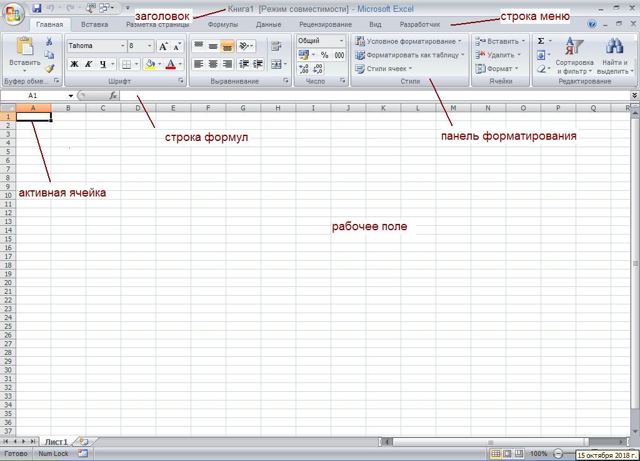Click the Удалить cells button

tap(498, 55)
